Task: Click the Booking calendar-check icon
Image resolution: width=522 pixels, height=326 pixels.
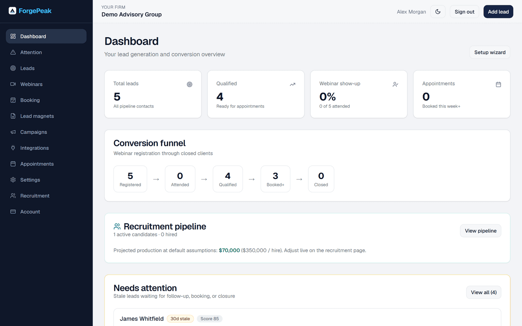Action: pyautogui.click(x=13, y=100)
